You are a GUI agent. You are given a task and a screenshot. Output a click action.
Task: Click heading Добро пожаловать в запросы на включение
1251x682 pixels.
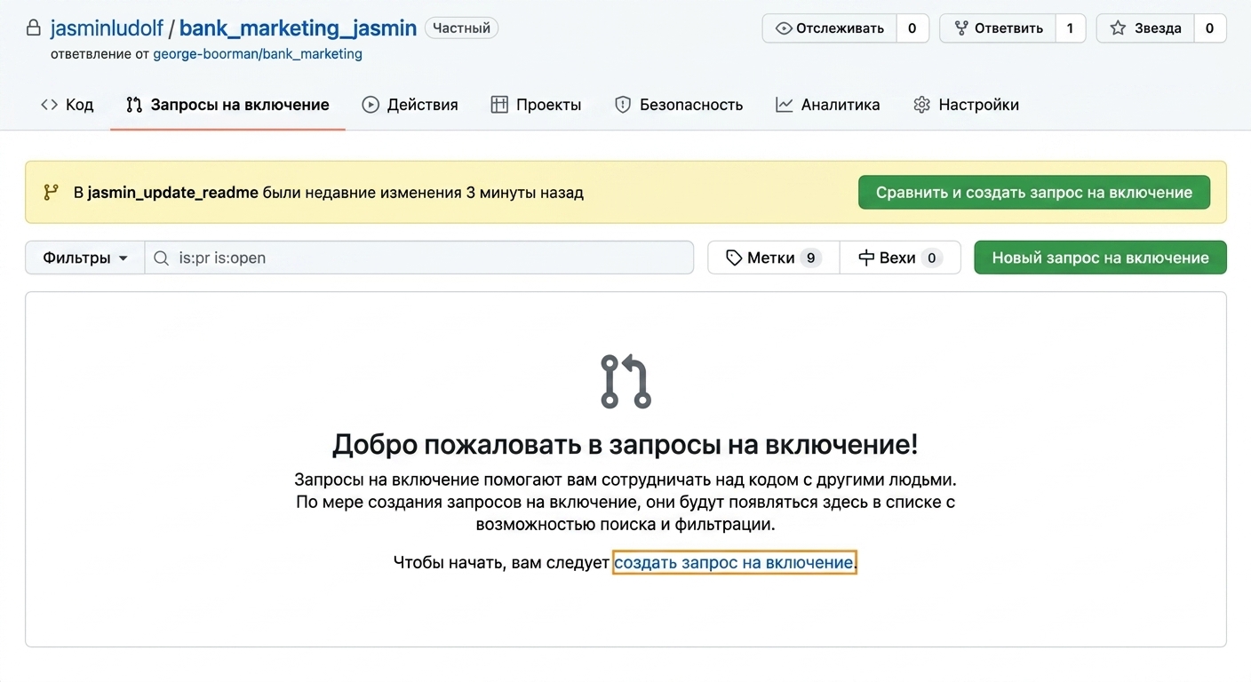(x=625, y=444)
